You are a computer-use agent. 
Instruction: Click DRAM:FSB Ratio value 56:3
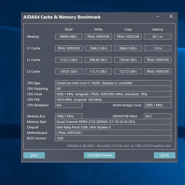pos(158,116)
